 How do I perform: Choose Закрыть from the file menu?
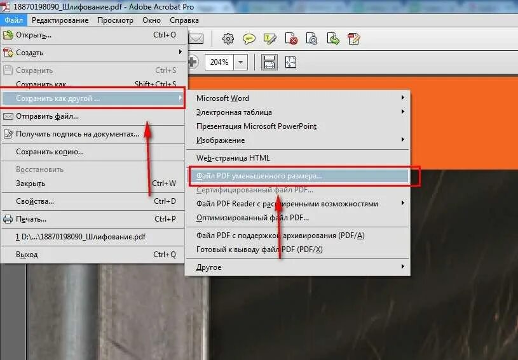(x=93, y=183)
